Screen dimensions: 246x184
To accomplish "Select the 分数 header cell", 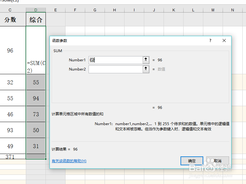I will 10,19.
